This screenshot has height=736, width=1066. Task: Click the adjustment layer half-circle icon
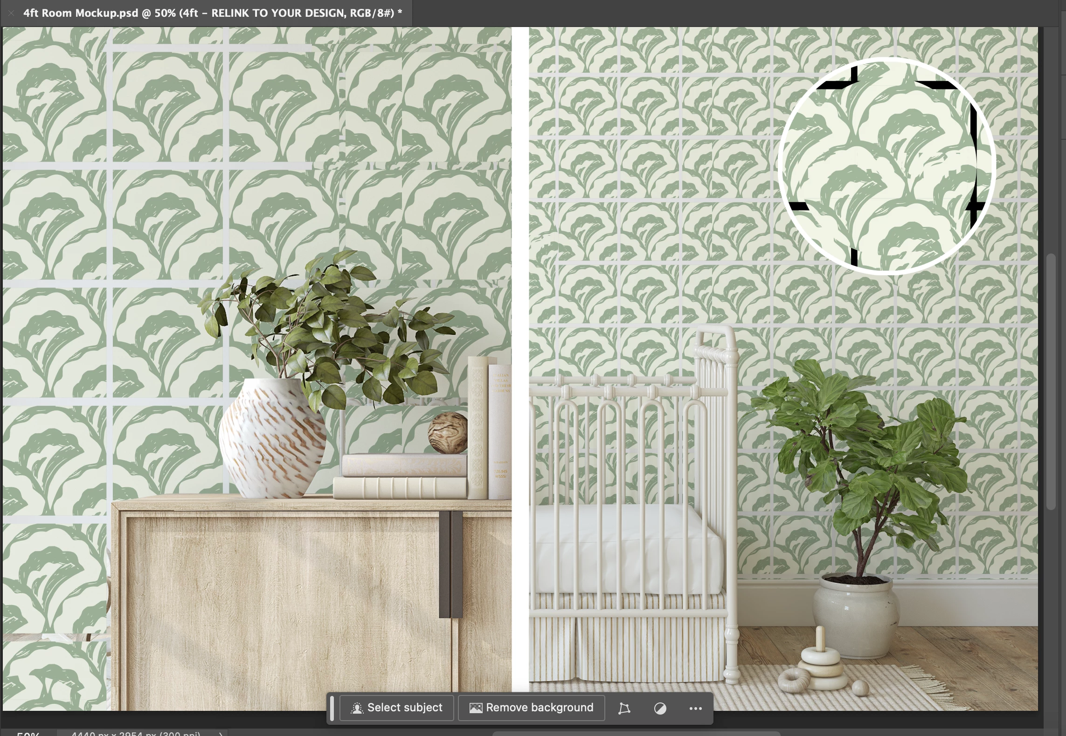click(x=660, y=709)
